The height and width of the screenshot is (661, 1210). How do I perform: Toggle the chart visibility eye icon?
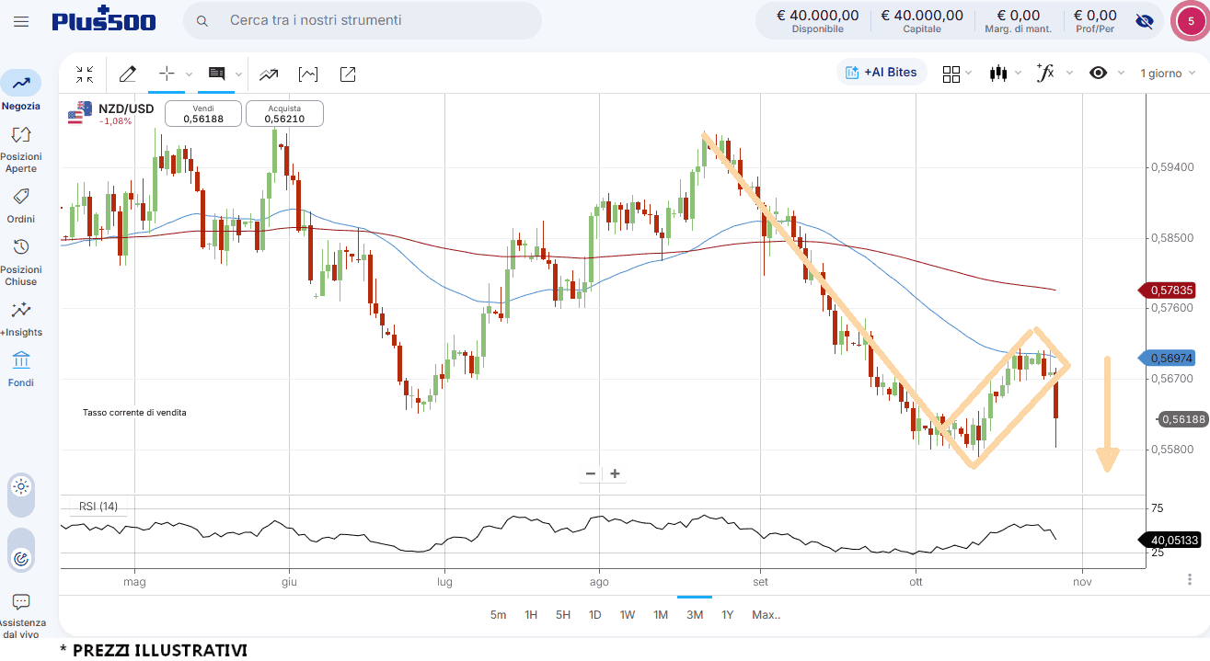coord(1098,73)
